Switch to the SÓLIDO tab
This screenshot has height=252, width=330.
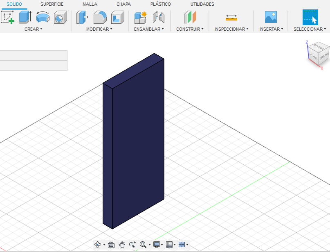pyautogui.click(x=14, y=4)
